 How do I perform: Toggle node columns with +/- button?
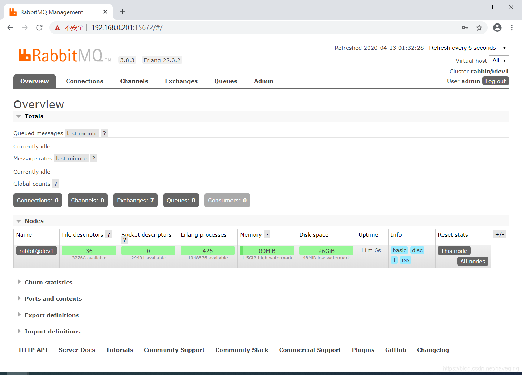[500, 234]
